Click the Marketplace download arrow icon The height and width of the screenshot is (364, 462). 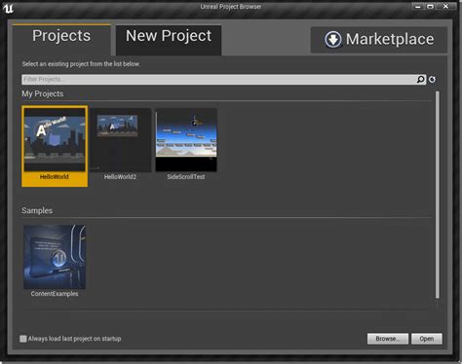click(x=332, y=40)
